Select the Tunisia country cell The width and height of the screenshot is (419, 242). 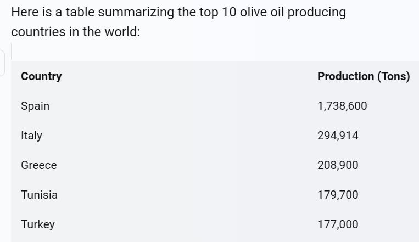(39, 195)
